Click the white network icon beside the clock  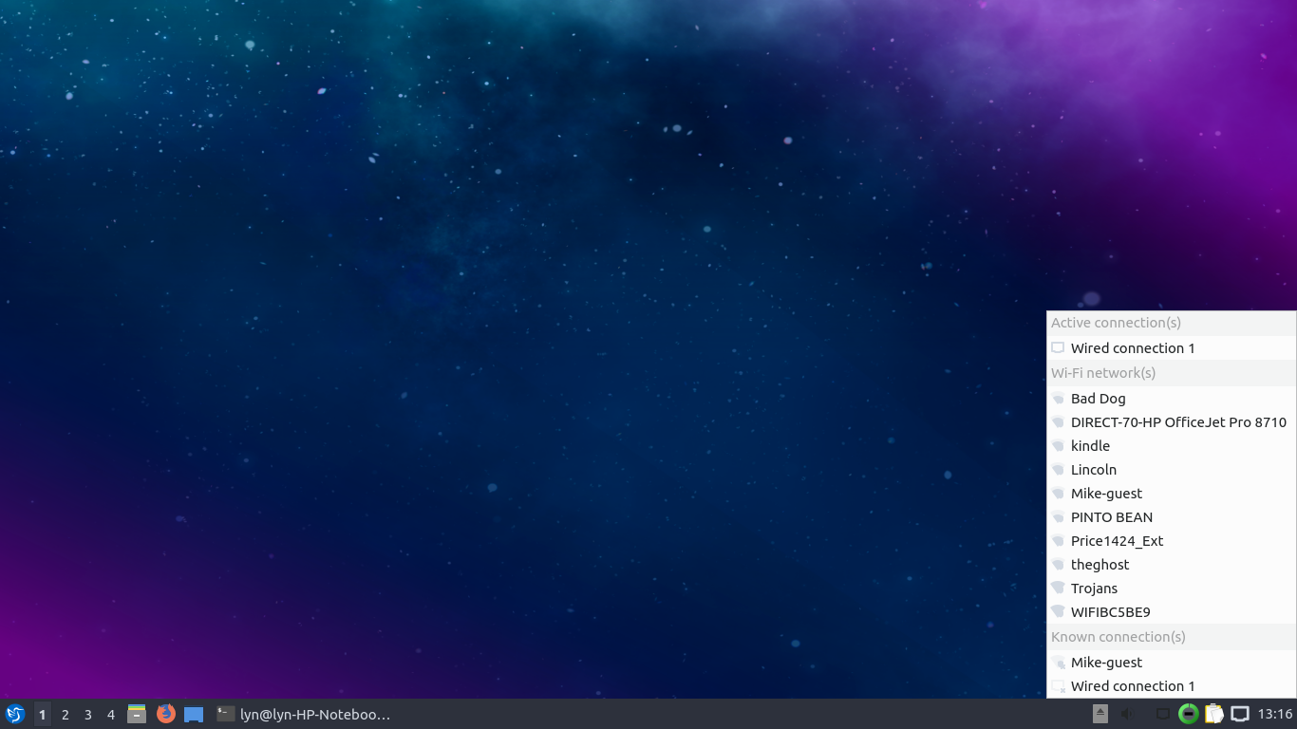tap(1240, 714)
